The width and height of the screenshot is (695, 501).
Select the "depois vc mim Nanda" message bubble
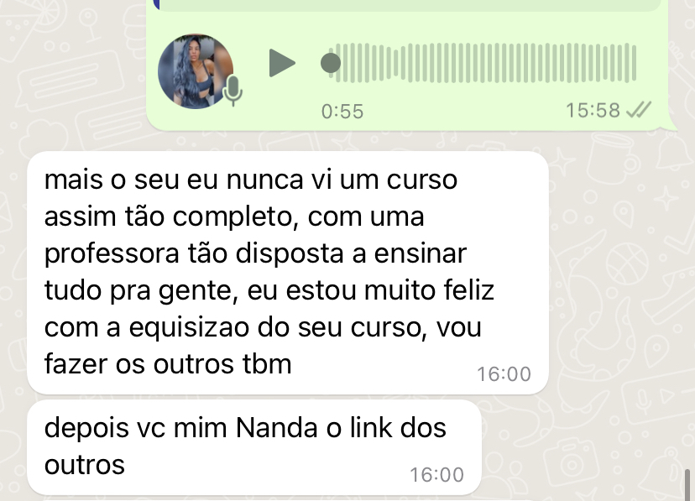(254, 447)
